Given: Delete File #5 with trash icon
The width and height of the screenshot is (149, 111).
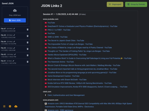Looking at the screenshot, I should pos(28,36).
